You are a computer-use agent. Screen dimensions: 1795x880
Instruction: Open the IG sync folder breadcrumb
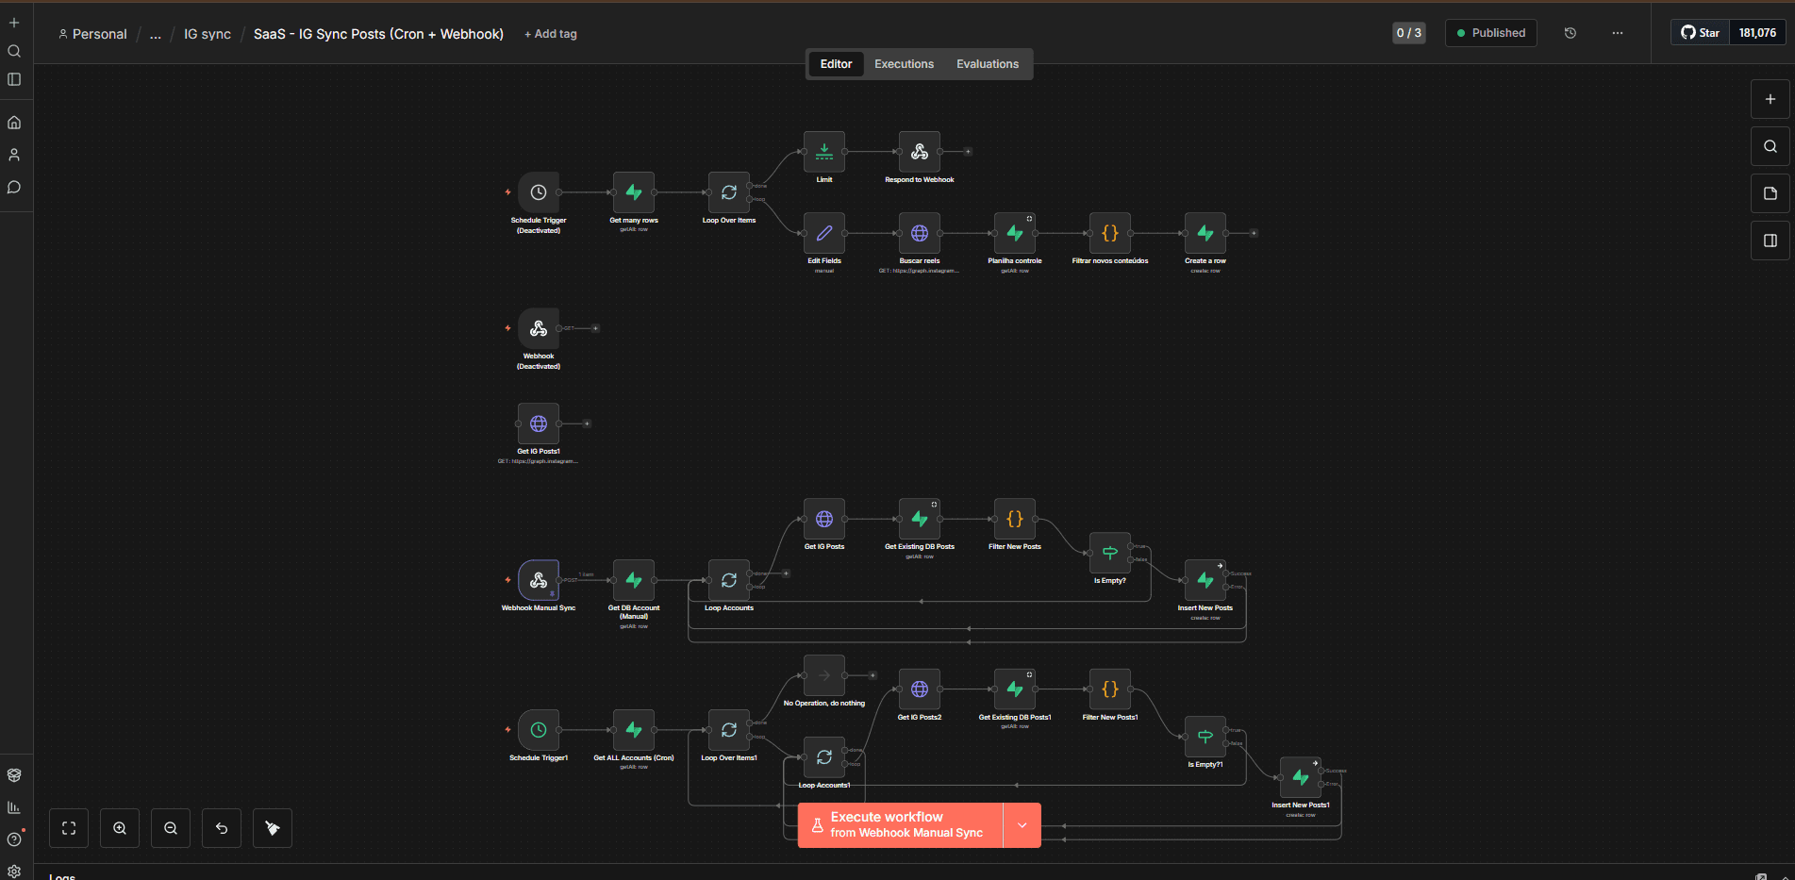tap(208, 34)
